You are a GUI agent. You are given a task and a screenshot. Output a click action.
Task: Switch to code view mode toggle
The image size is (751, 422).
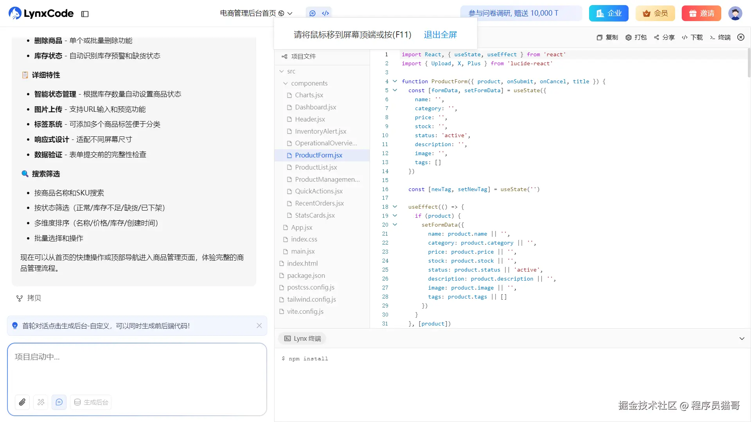[325, 13]
